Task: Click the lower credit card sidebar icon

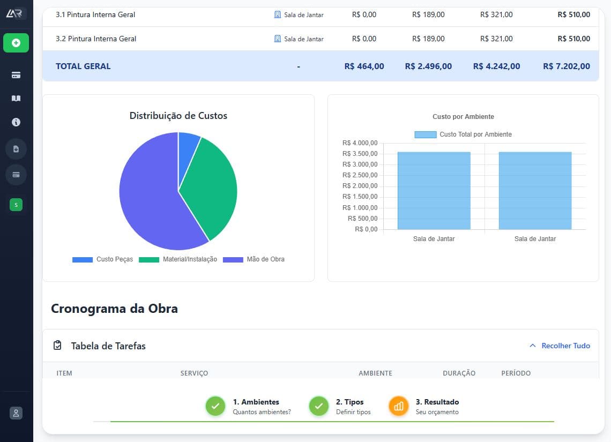Action: click(x=16, y=175)
